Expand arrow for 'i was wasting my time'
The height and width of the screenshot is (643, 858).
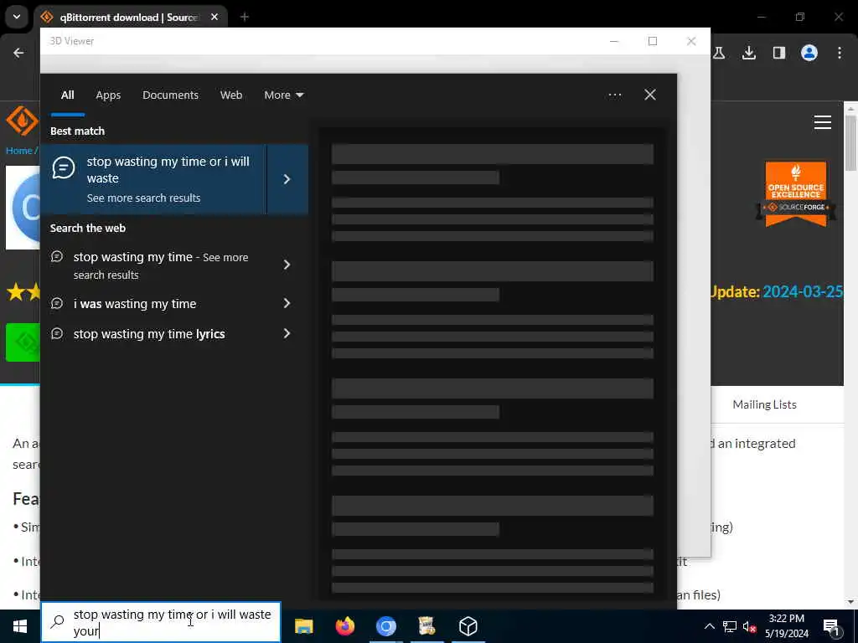click(287, 303)
